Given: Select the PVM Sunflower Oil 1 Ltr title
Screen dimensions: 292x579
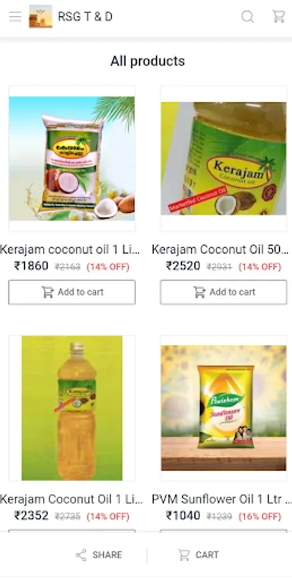Looking at the screenshot, I should [x=220, y=499].
